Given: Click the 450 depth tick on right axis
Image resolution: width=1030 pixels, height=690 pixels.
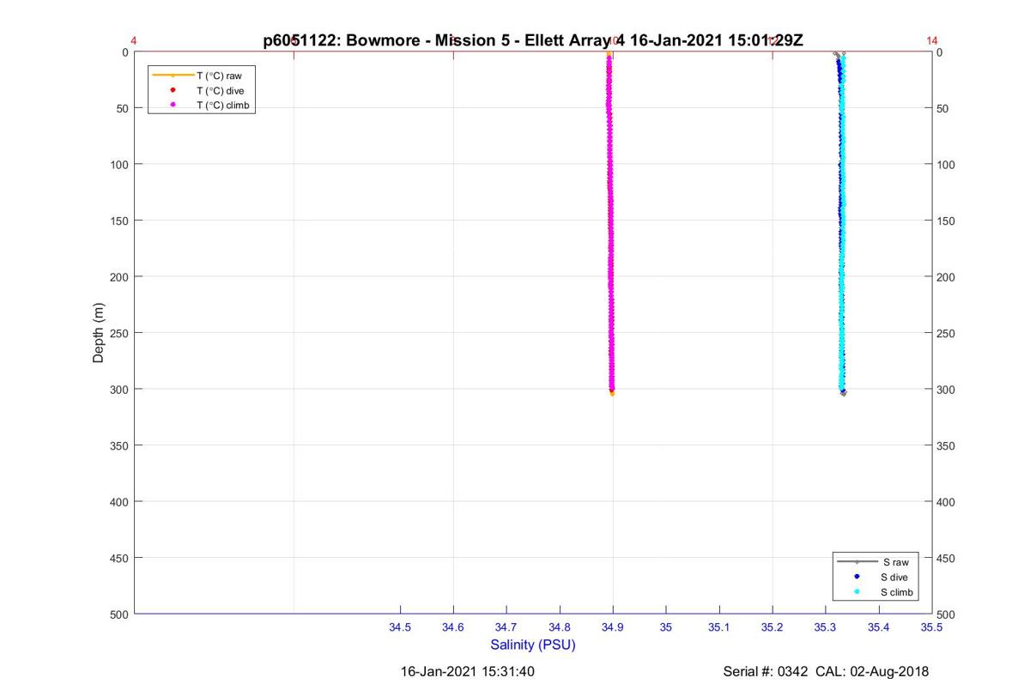Looking at the screenshot, I should point(948,559).
